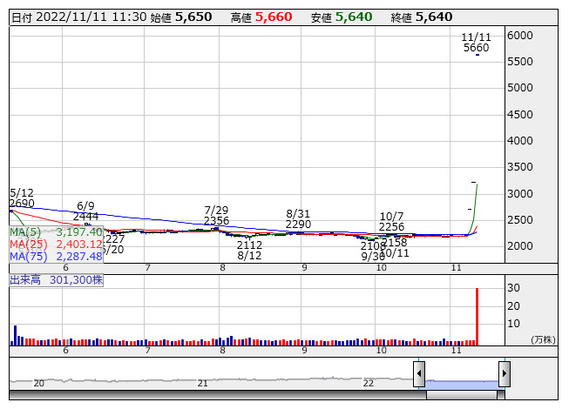
Task: Click the left range handle arrow
Action: (x=419, y=374)
